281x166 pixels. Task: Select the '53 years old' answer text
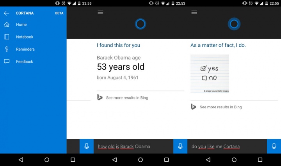[121, 67]
